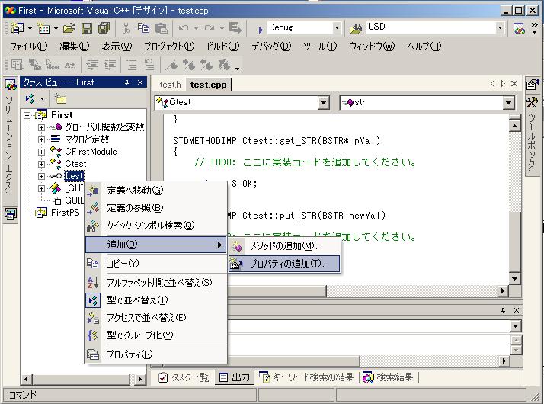Click the Toggle Bookmark flag icon
The width and height of the screenshot is (544, 404).
(171, 65)
